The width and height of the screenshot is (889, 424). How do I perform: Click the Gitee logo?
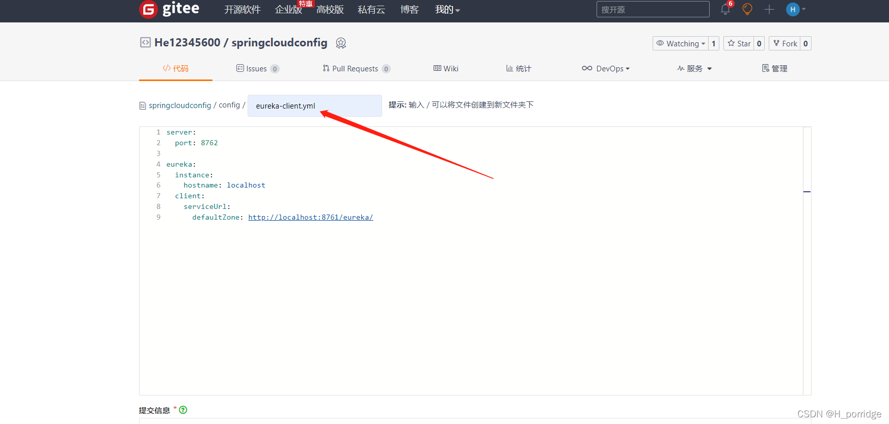(169, 9)
